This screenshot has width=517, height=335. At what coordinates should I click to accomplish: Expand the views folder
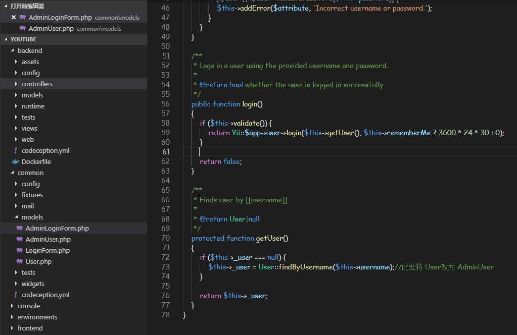(16, 128)
